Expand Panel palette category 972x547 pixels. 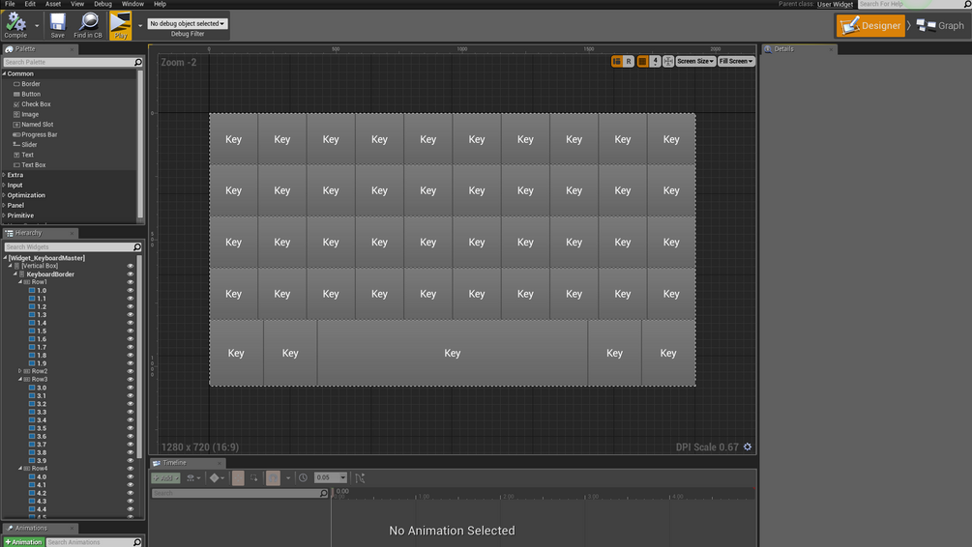pyautogui.click(x=4, y=205)
